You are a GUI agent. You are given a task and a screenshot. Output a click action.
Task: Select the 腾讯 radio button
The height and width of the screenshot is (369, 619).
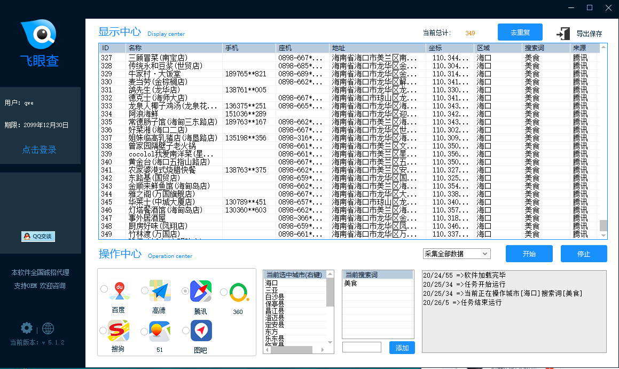(185, 291)
